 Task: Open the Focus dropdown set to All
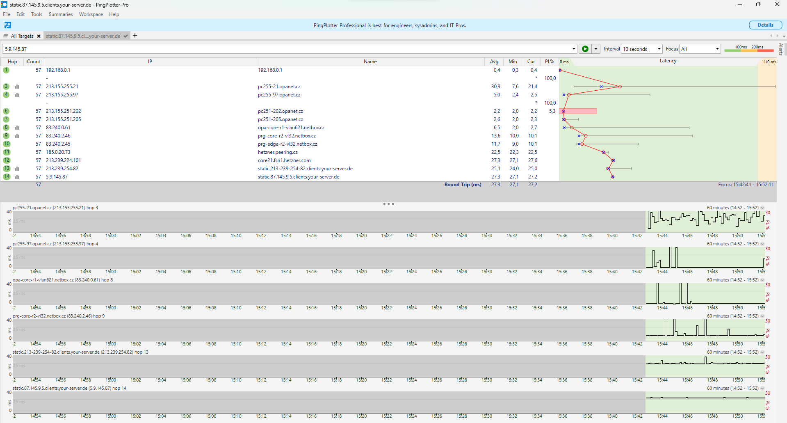700,49
